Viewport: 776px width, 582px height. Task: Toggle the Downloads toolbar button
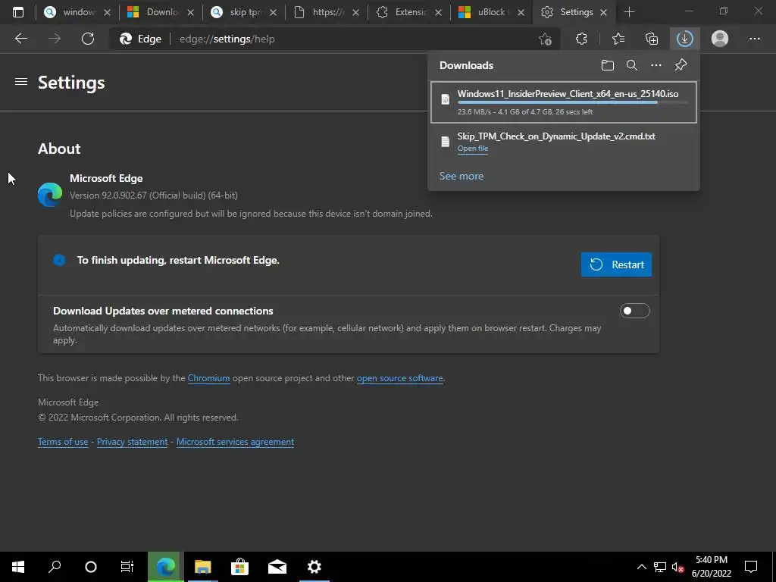684,39
